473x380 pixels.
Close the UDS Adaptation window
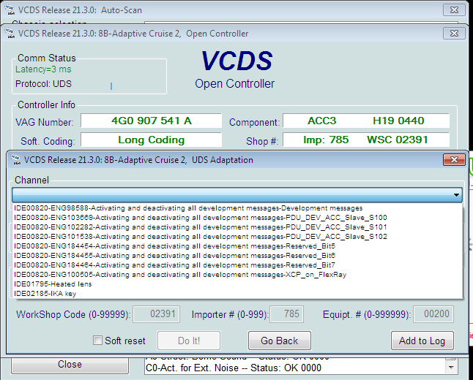pos(454,159)
